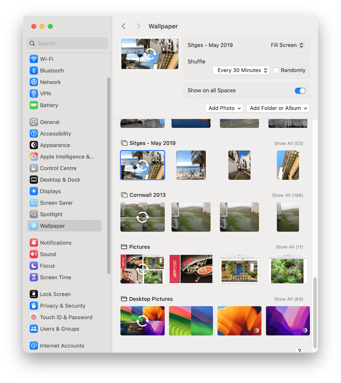Choose Sitges narrow street photo
Screen dimensions: 341x383
pos(239,165)
